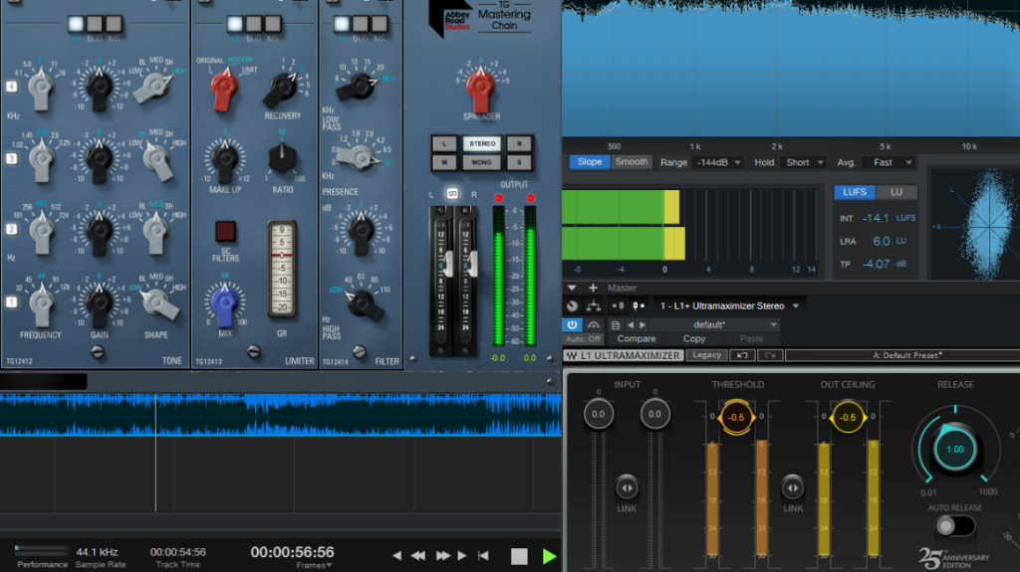Collapse the Master insert expander triangle
The width and height of the screenshot is (1020, 572).
coord(572,287)
